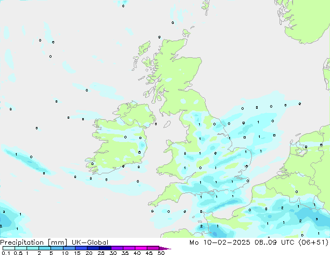
Task: Select the 5–10 mm legend color swatch
Action: (57, 248)
